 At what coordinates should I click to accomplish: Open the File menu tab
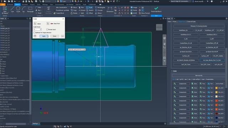(2, 5)
